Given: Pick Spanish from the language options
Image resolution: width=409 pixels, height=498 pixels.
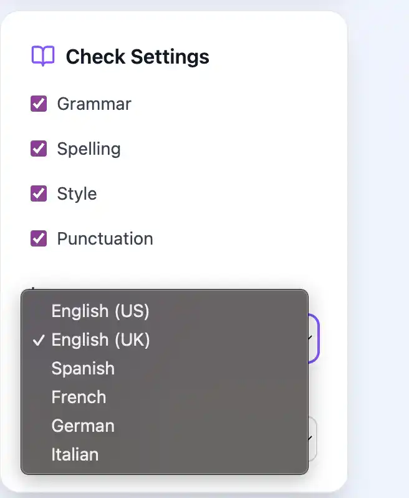Looking at the screenshot, I should (83, 368).
